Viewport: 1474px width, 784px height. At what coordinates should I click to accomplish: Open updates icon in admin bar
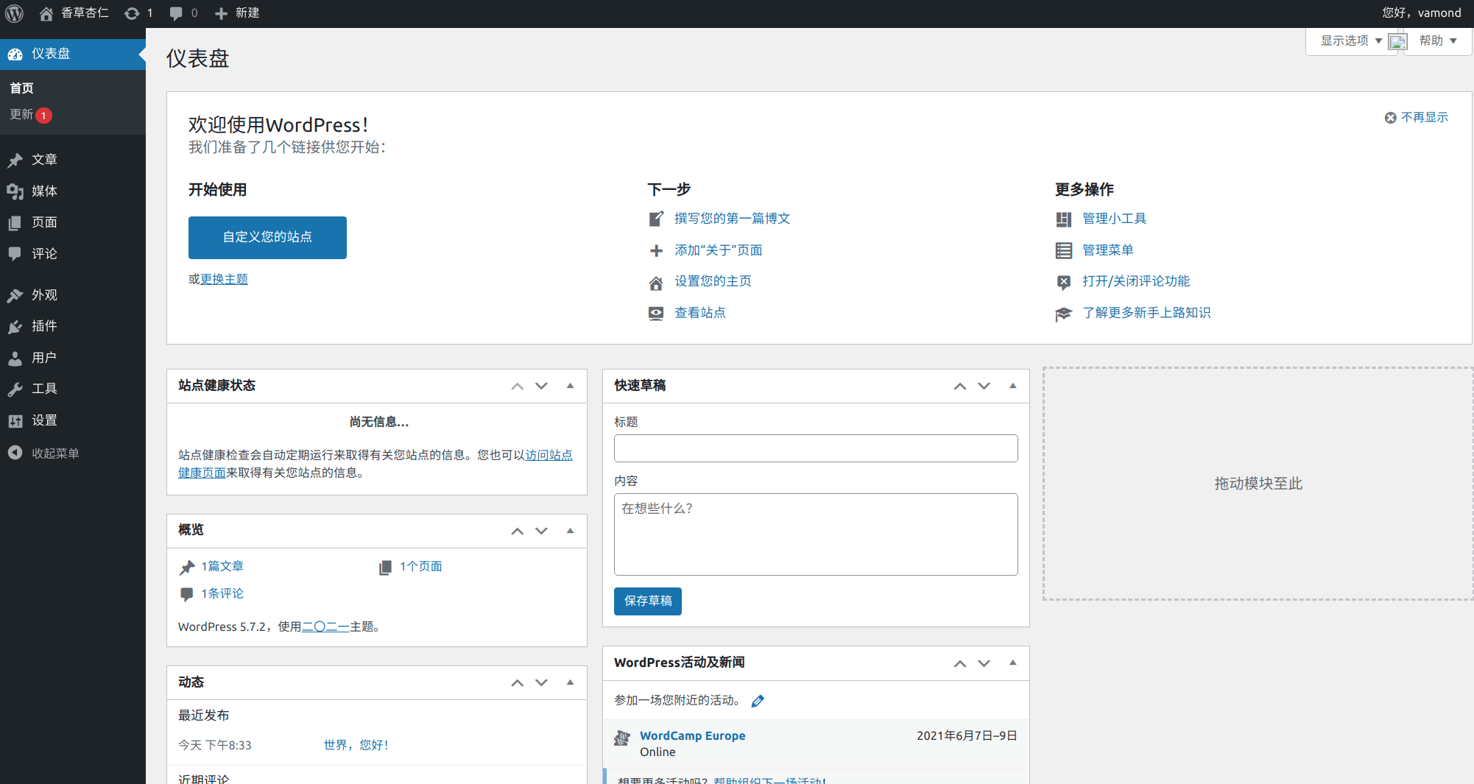pyautogui.click(x=138, y=13)
